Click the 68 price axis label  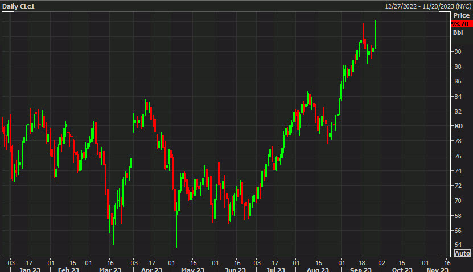coord(458,216)
